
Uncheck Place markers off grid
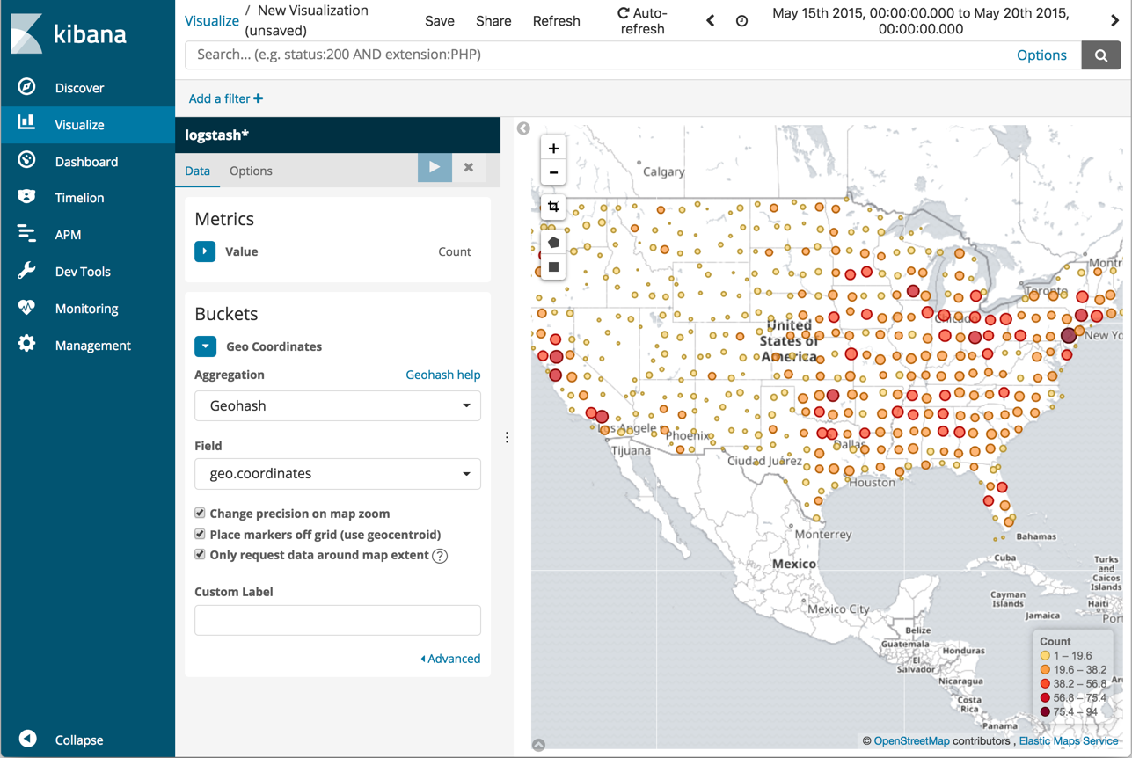[200, 534]
